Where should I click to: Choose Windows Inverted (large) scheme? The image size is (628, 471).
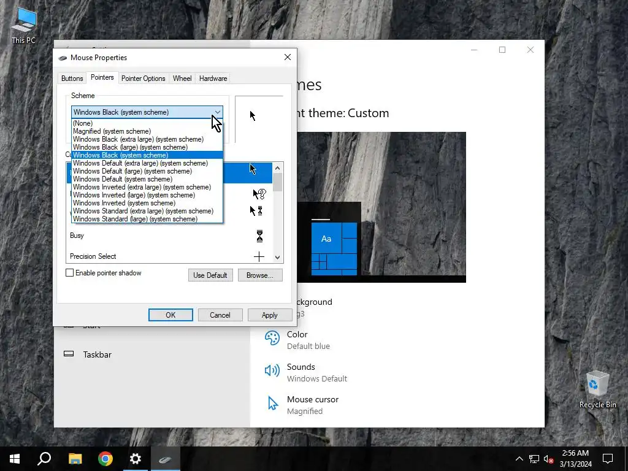coord(147,195)
